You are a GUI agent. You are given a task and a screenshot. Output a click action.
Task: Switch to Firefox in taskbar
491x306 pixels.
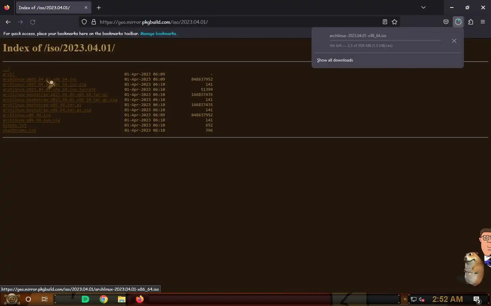click(140, 299)
